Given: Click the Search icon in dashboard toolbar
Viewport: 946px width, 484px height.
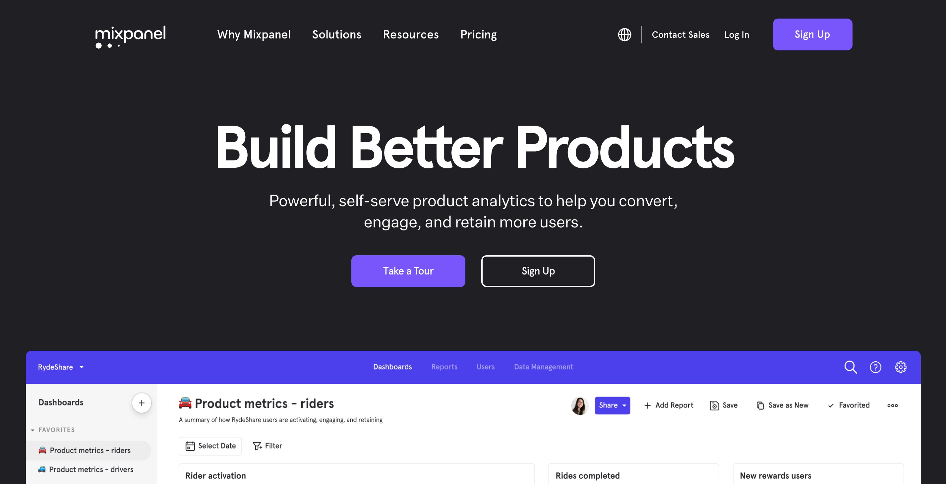Looking at the screenshot, I should click(x=850, y=367).
